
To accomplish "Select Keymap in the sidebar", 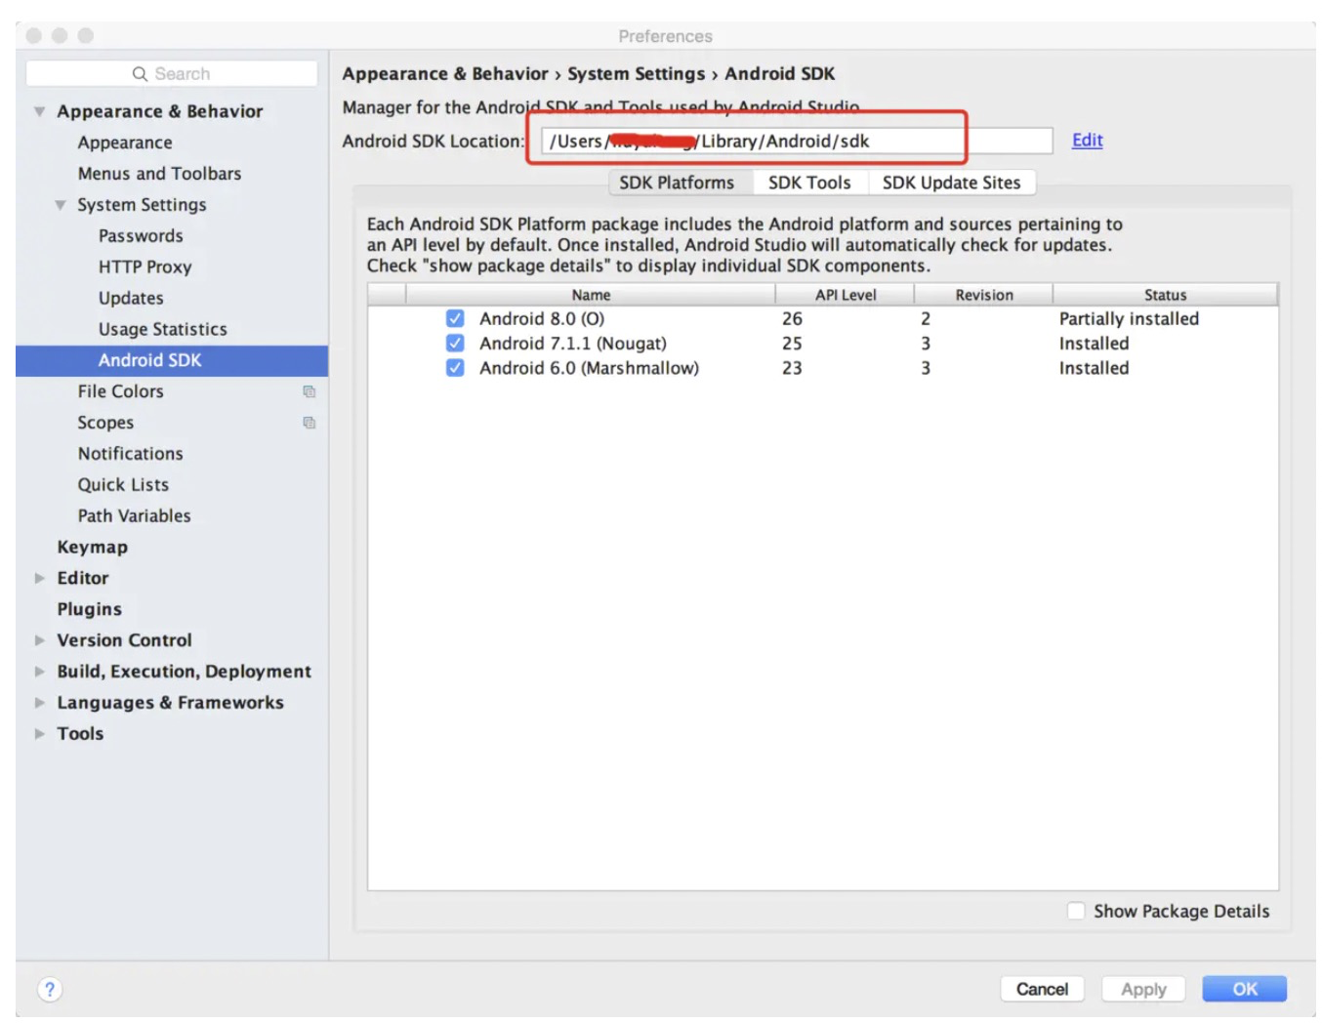I will [x=92, y=548].
